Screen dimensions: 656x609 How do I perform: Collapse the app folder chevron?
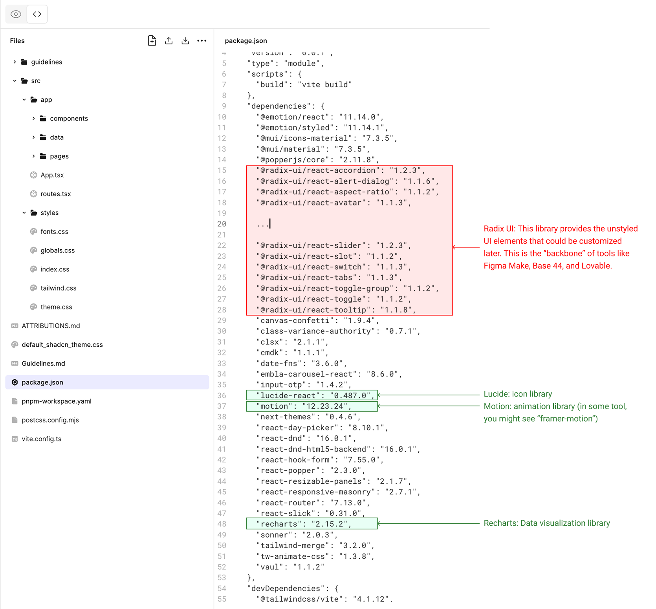24,99
